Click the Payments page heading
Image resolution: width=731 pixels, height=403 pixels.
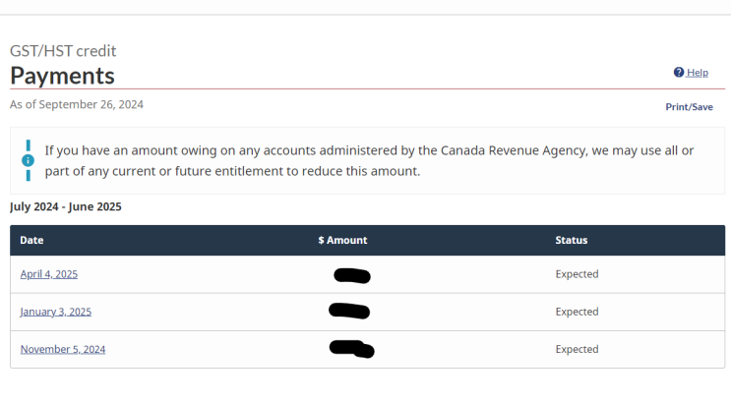(62, 76)
